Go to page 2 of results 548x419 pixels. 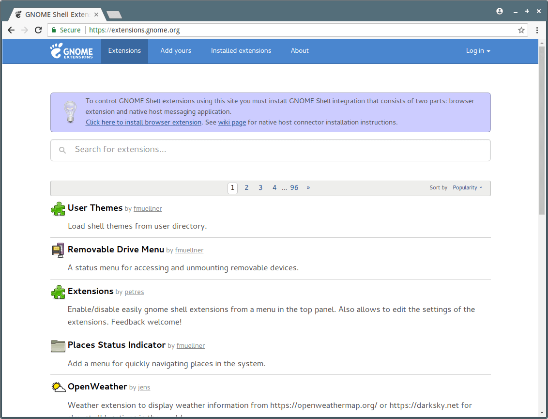tap(246, 188)
